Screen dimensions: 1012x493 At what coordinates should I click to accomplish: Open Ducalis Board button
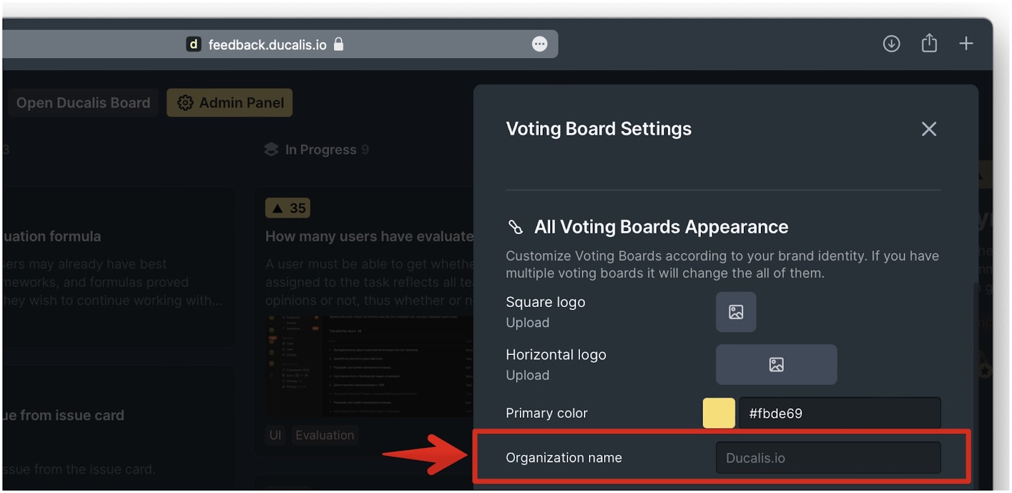point(83,103)
